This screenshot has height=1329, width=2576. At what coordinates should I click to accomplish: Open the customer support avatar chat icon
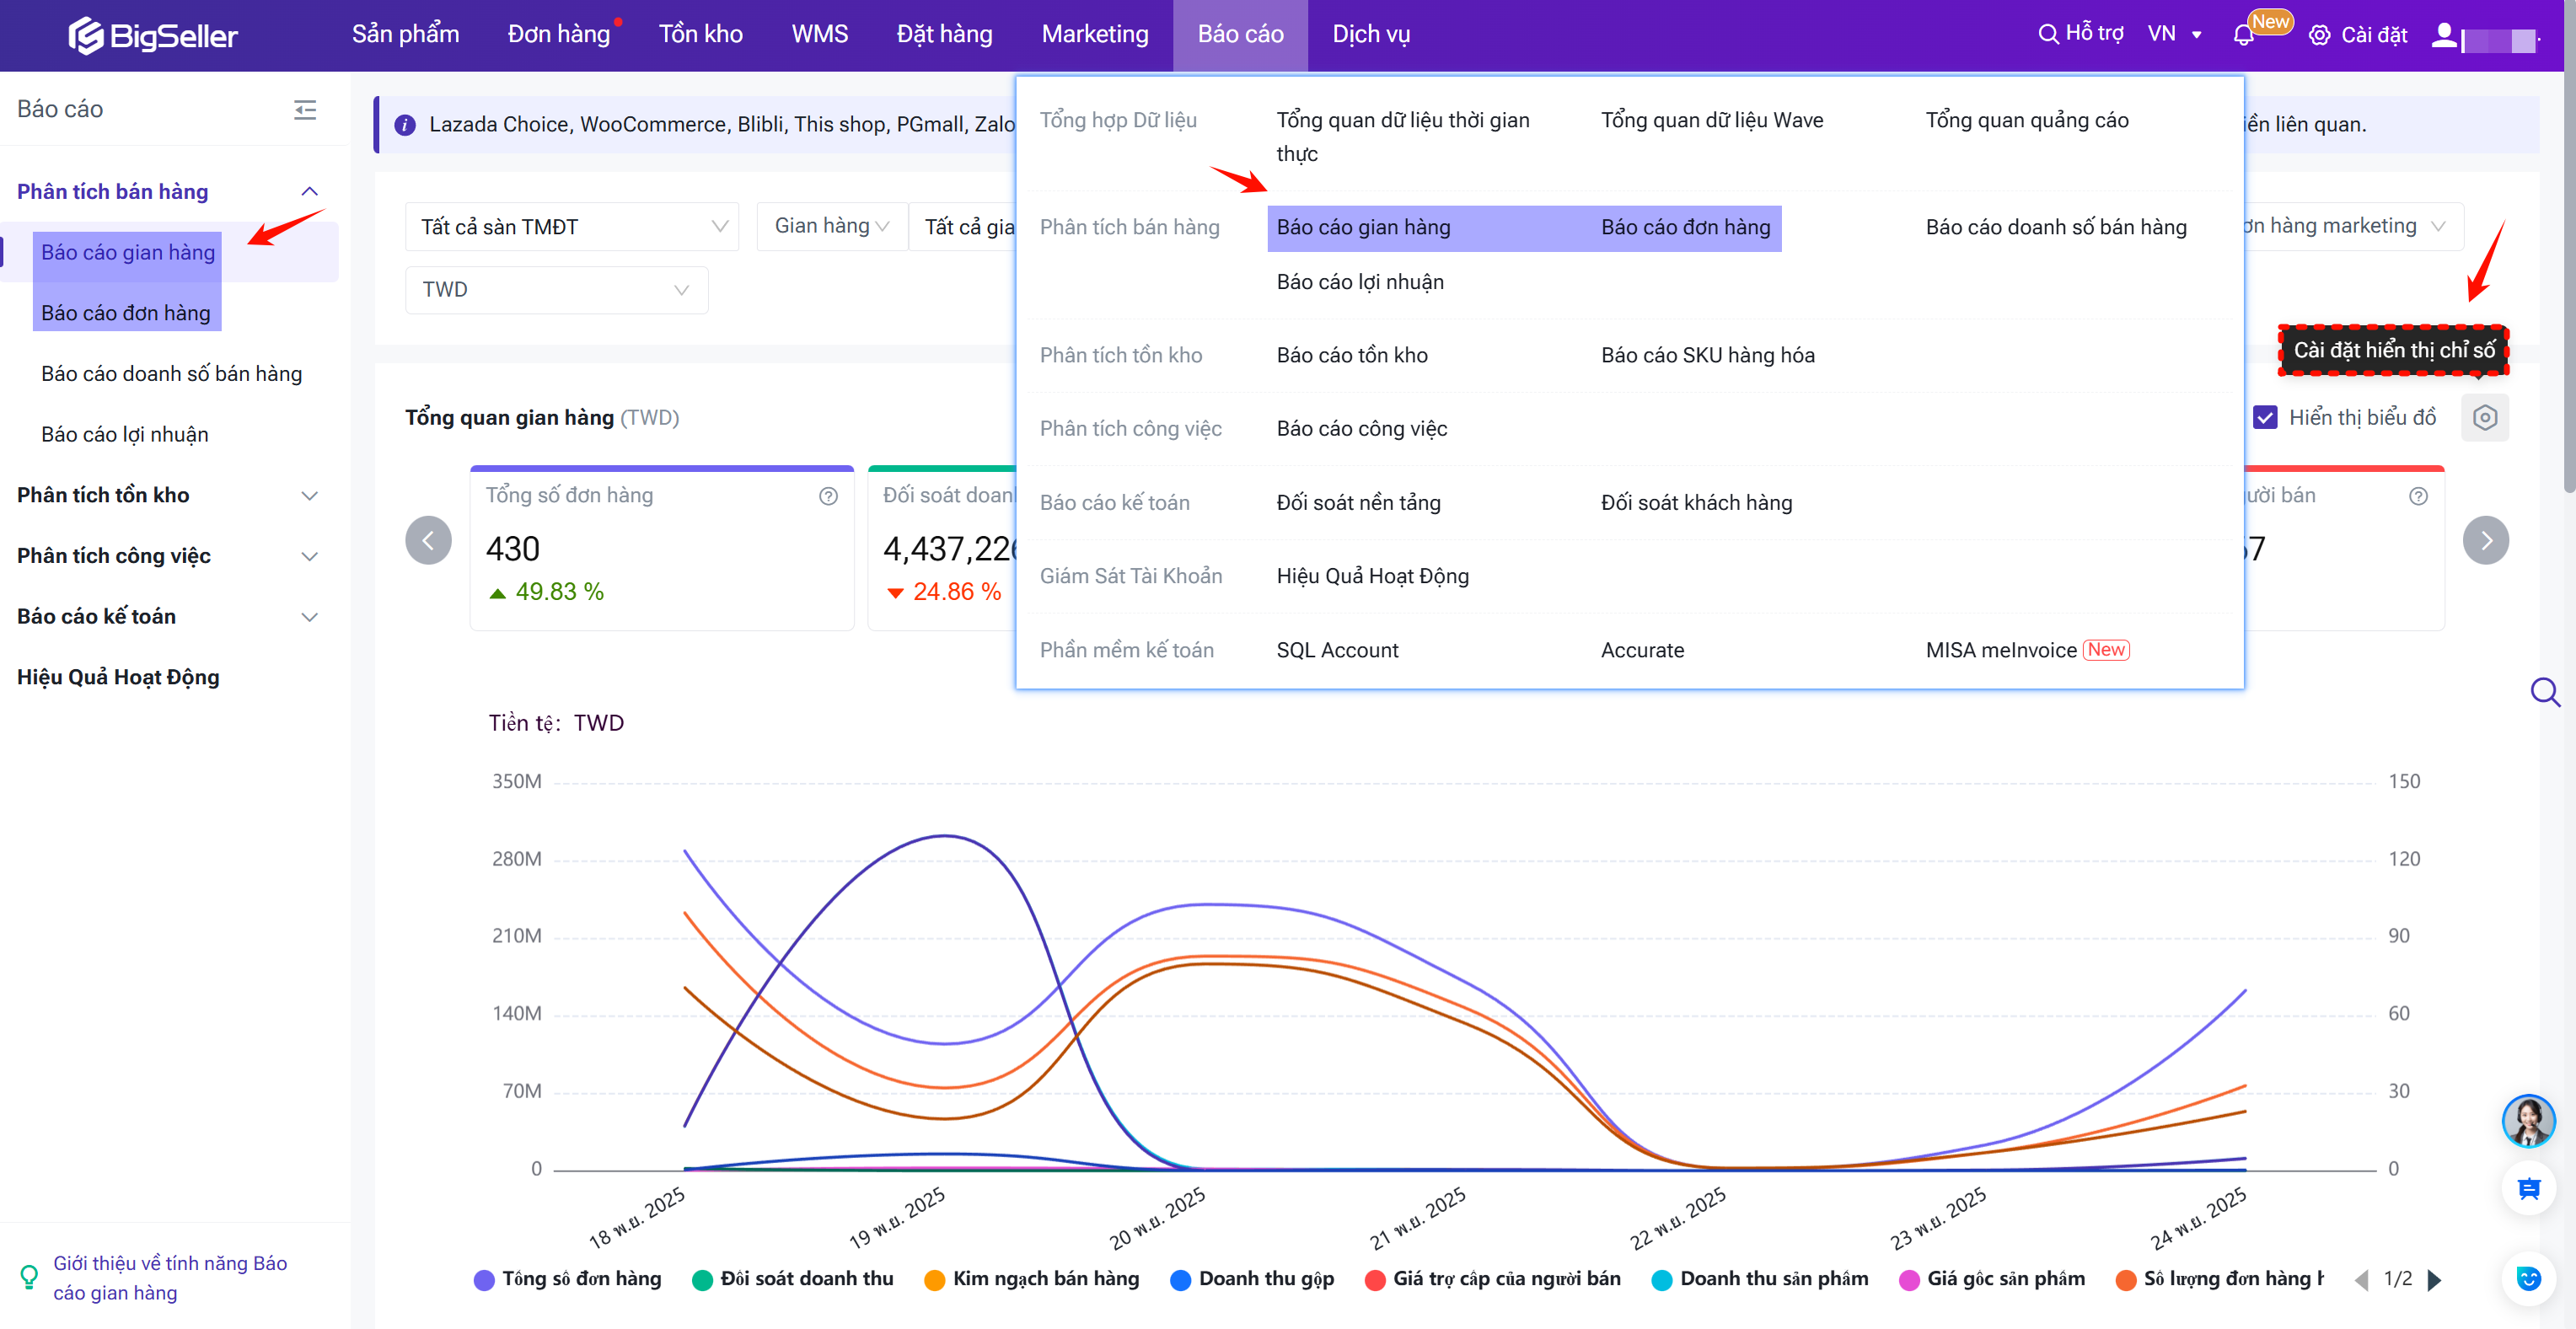[2527, 1120]
